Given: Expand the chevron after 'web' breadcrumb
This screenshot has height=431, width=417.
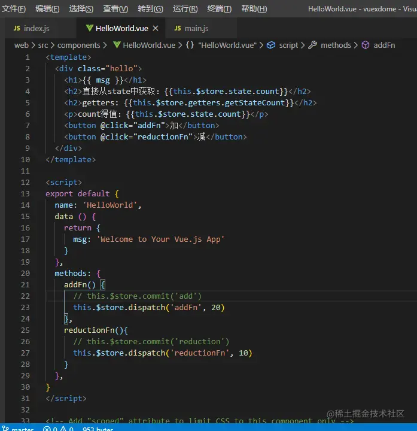Looking at the screenshot, I should pos(34,45).
